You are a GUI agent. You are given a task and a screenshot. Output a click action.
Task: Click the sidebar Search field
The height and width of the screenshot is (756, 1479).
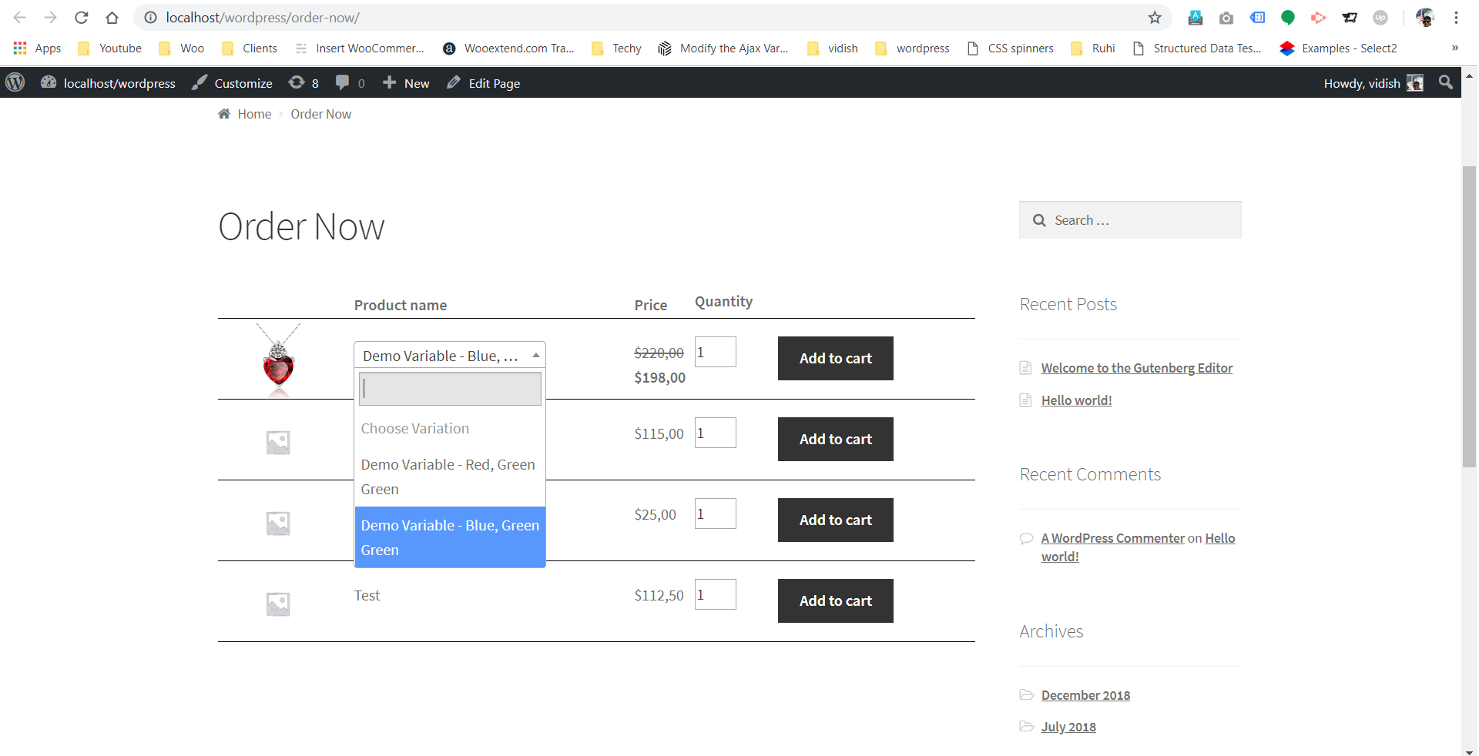tap(1142, 220)
